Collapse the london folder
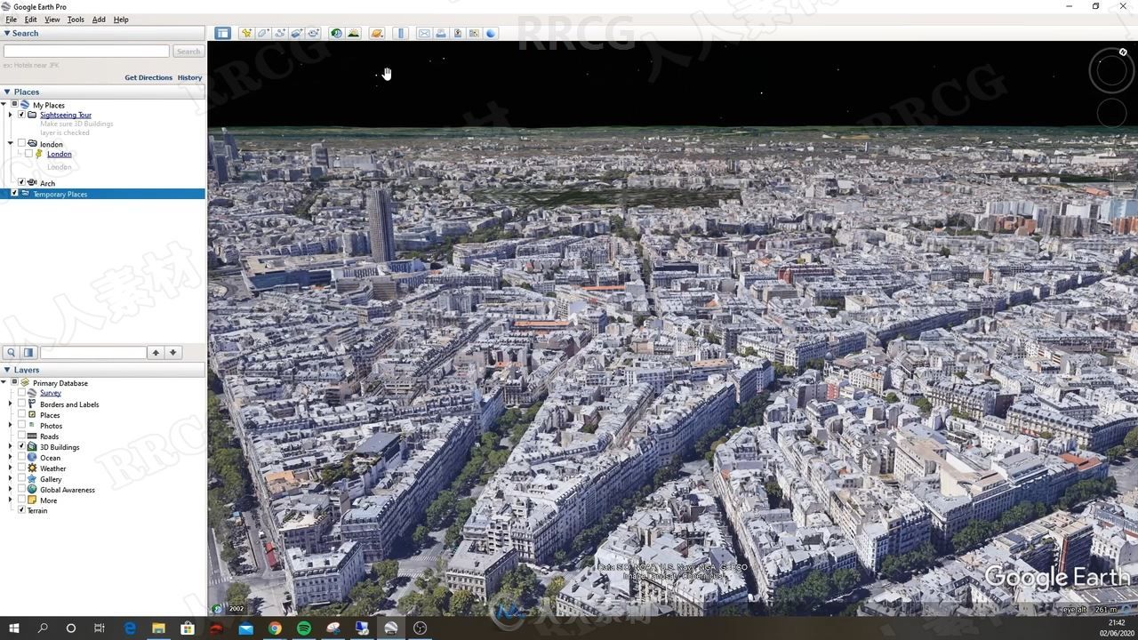Viewport: 1138px width, 640px height. point(11,143)
